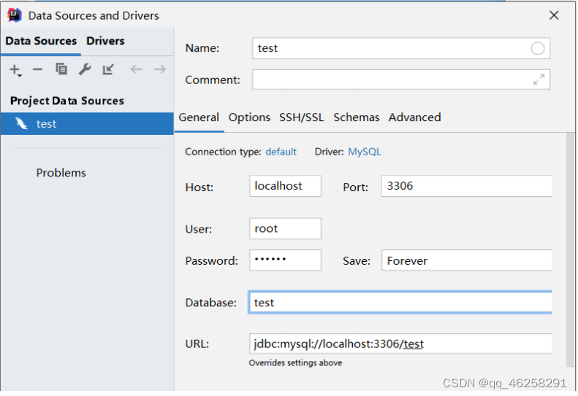The width and height of the screenshot is (578, 396).
Task: Click the default connection type link
Action: [x=281, y=152]
